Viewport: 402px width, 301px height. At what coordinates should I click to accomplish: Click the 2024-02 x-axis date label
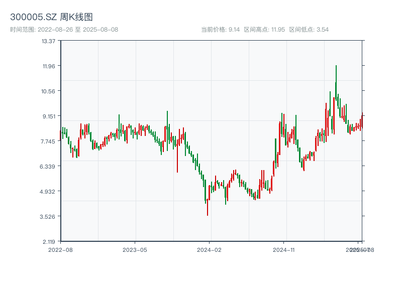[x=210, y=249]
